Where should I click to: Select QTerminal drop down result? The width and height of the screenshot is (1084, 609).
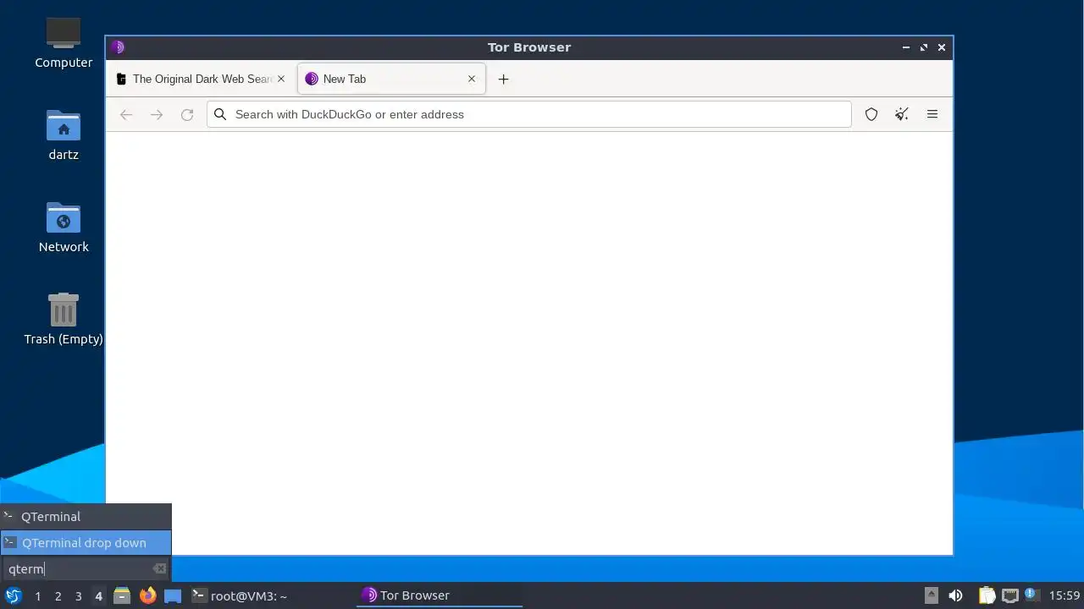coord(86,542)
